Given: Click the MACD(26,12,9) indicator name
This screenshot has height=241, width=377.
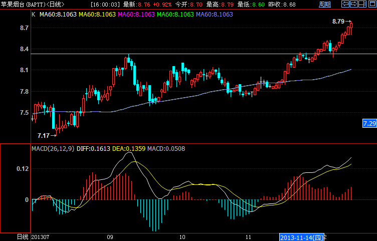Looking at the screenshot, I should click(x=53, y=149).
